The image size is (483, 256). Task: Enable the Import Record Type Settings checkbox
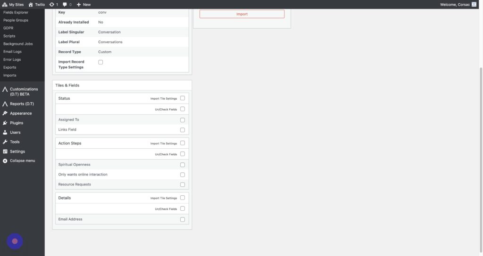coord(100,62)
